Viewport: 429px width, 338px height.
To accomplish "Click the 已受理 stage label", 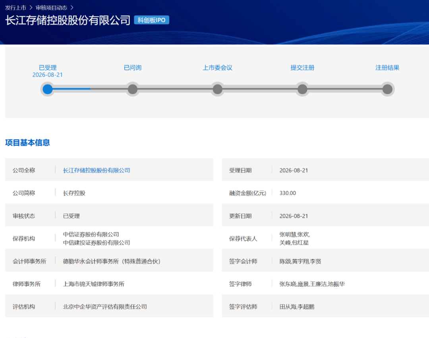I will (x=48, y=68).
